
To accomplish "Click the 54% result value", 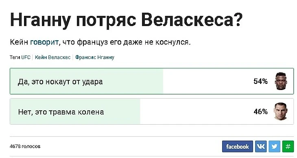I will pyautogui.click(x=261, y=81).
